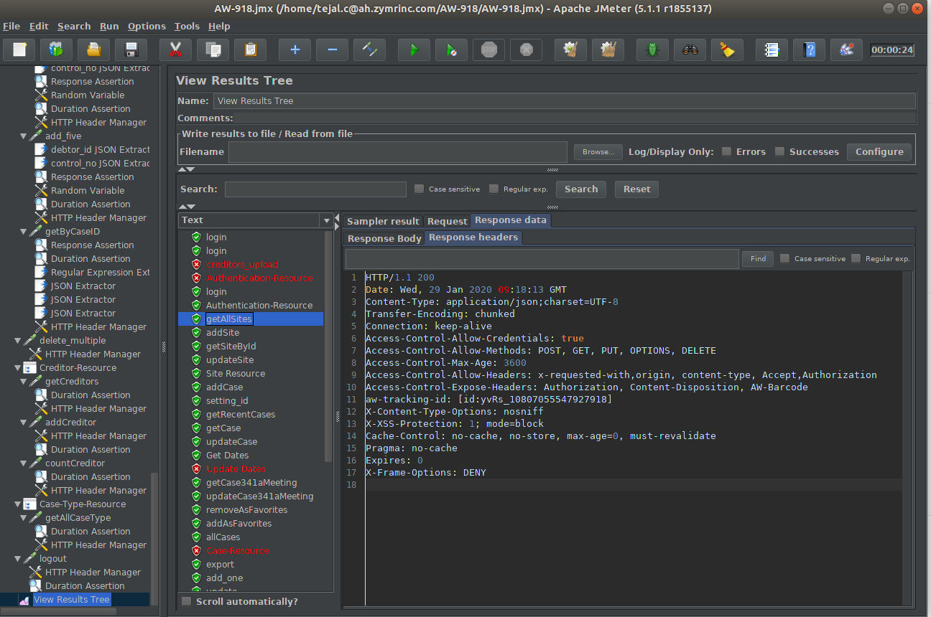The width and height of the screenshot is (931, 617).
Task: Click the Filename input field
Action: tap(398, 151)
